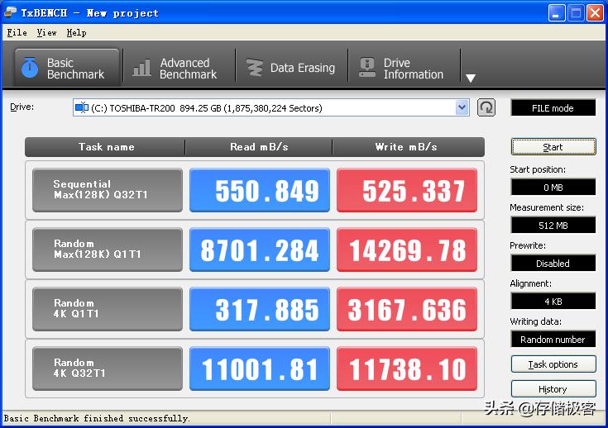Expand the toolbar overflow arrow

tap(471, 78)
